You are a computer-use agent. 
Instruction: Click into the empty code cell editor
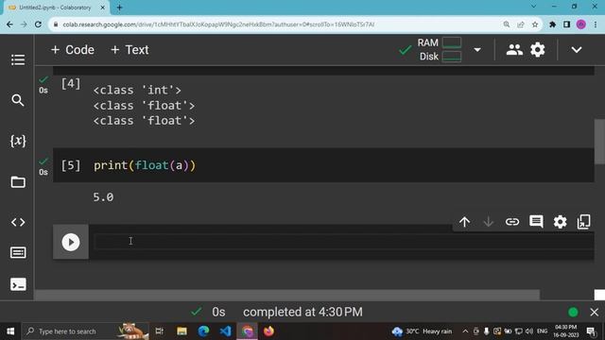click(x=343, y=242)
